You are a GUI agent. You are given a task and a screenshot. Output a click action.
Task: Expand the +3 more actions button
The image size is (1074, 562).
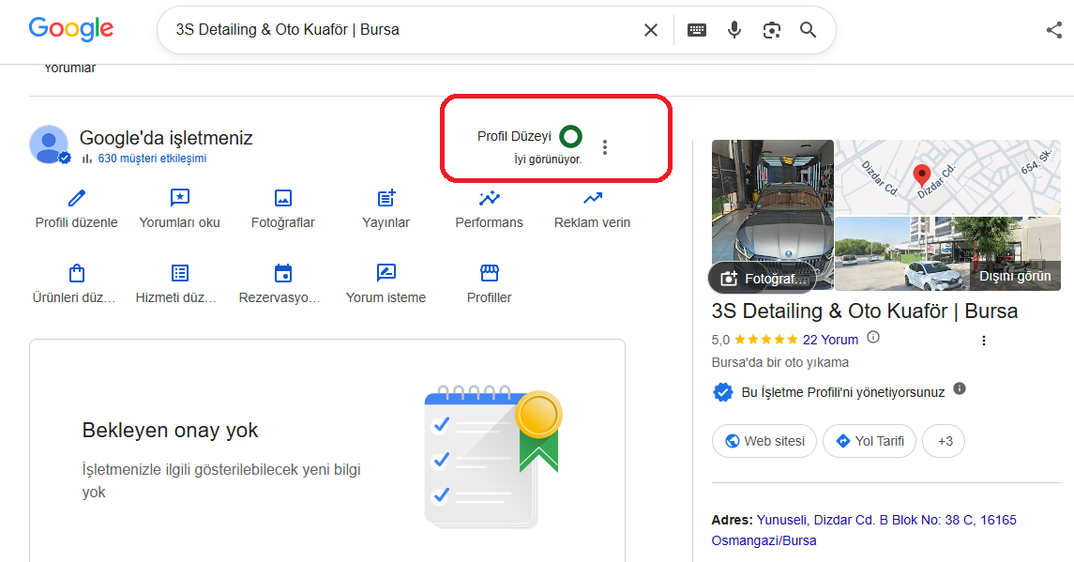[x=944, y=441]
